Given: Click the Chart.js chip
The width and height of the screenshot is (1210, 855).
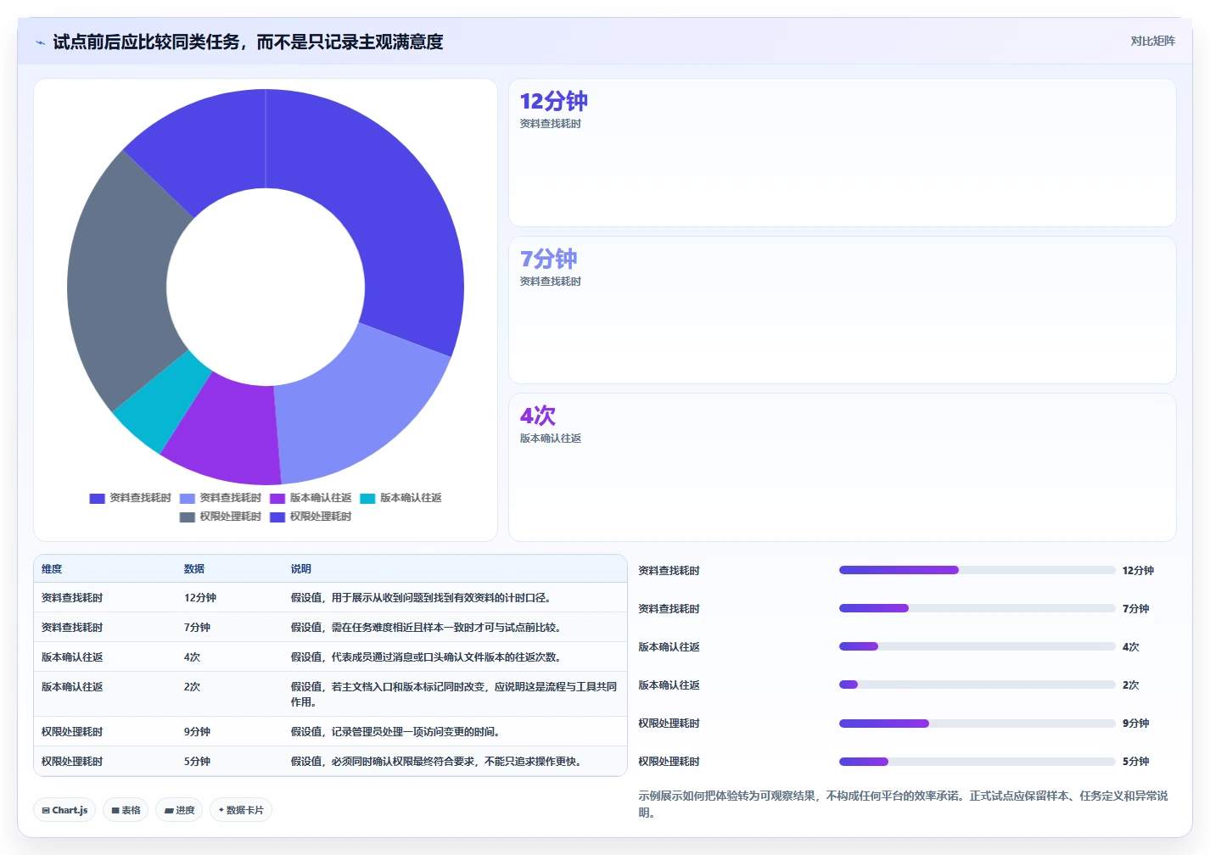Looking at the screenshot, I should [64, 810].
